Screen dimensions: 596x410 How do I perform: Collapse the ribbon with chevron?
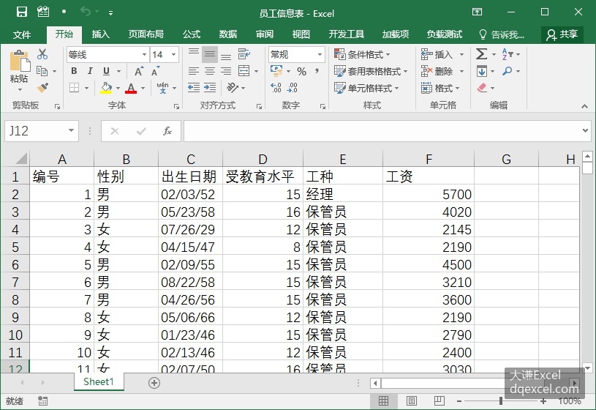click(584, 106)
